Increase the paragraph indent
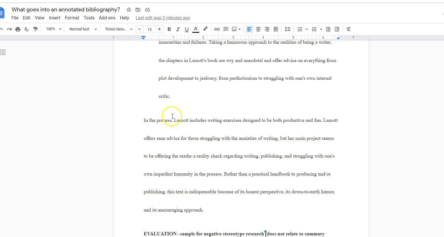 click(x=337, y=29)
